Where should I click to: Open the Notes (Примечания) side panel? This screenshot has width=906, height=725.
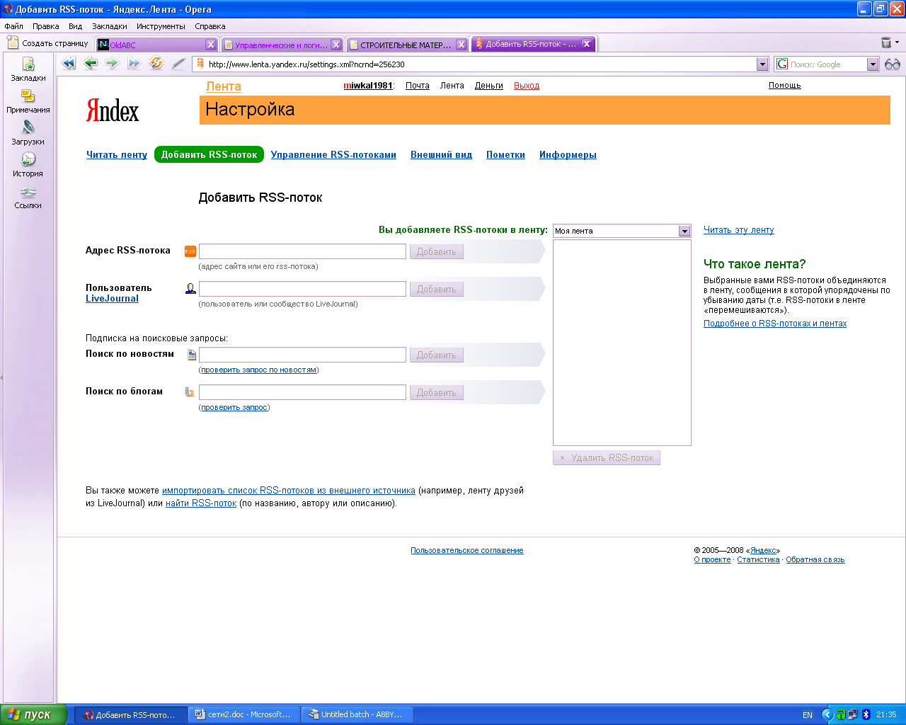pyautogui.click(x=28, y=101)
